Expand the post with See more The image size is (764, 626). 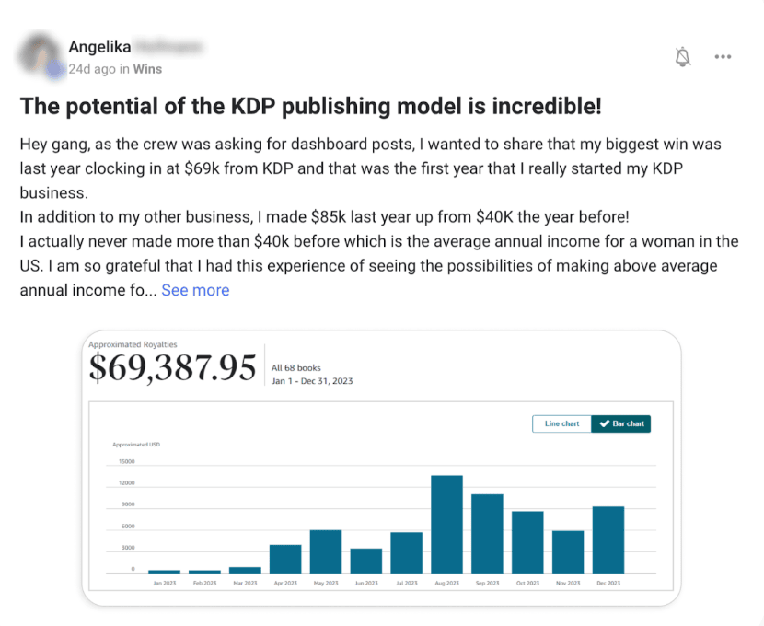(x=195, y=290)
